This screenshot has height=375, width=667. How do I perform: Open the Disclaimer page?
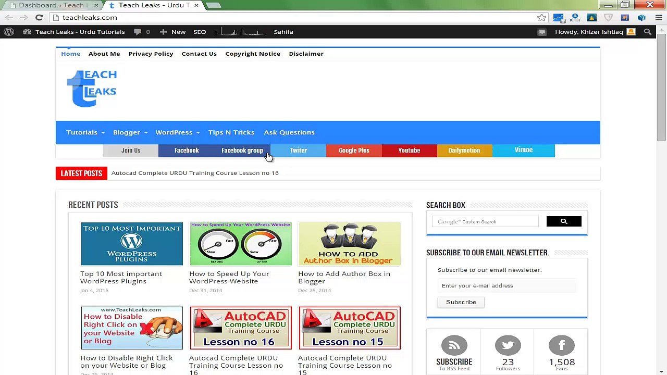[x=306, y=54]
